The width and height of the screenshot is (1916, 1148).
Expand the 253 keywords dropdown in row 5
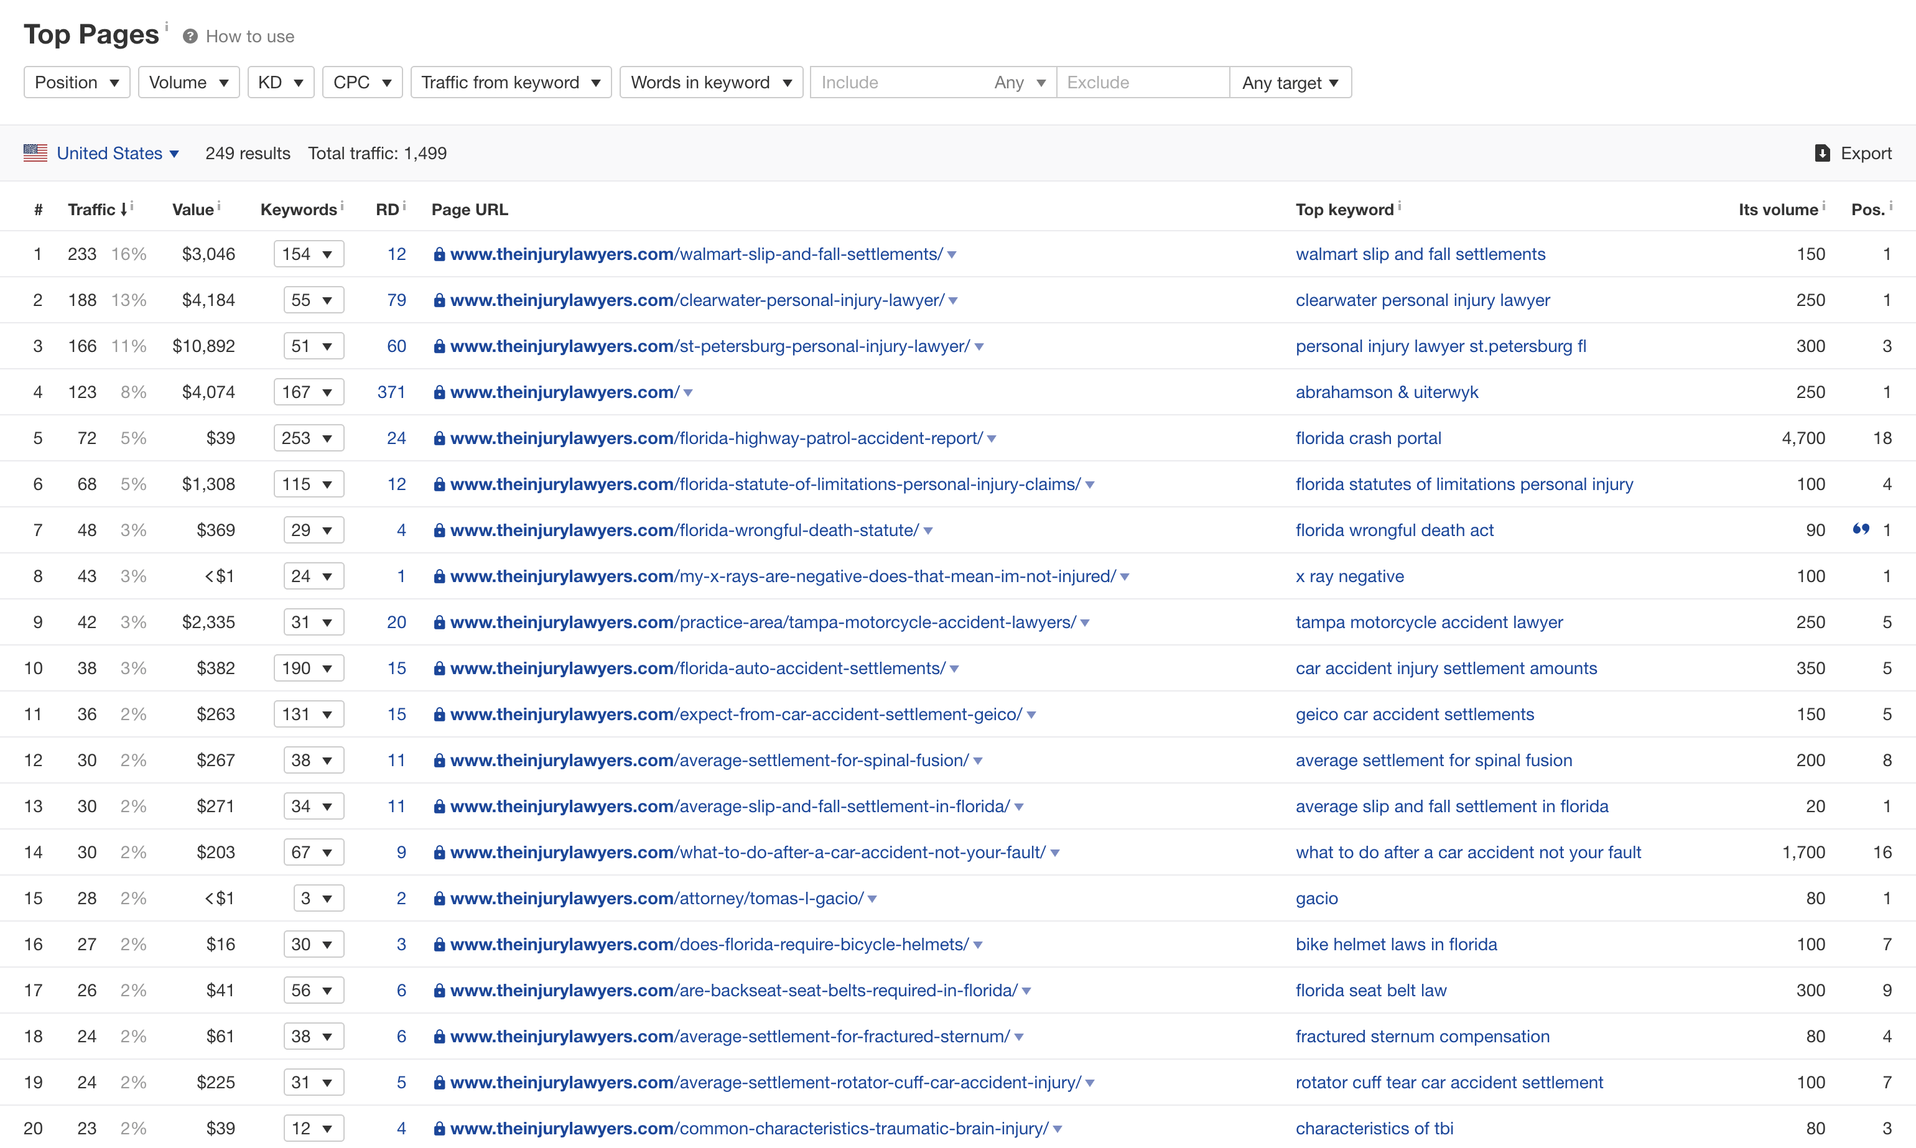pyautogui.click(x=309, y=438)
